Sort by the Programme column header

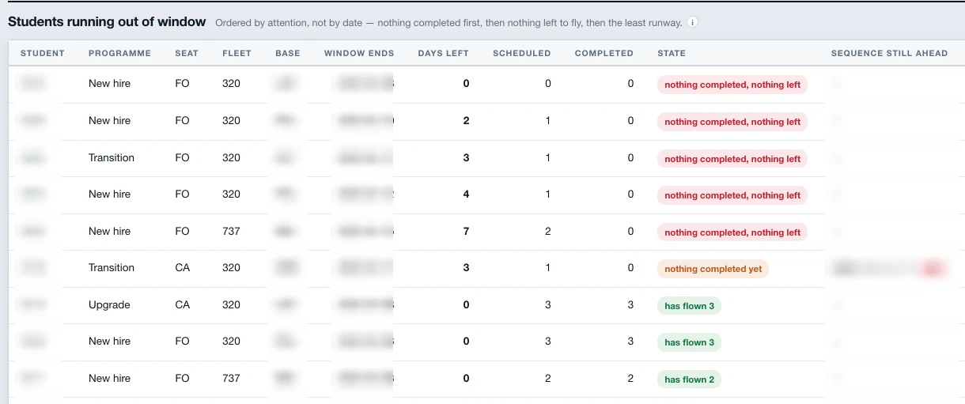point(119,53)
